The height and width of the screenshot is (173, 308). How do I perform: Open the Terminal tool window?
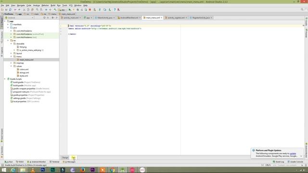click(54, 162)
